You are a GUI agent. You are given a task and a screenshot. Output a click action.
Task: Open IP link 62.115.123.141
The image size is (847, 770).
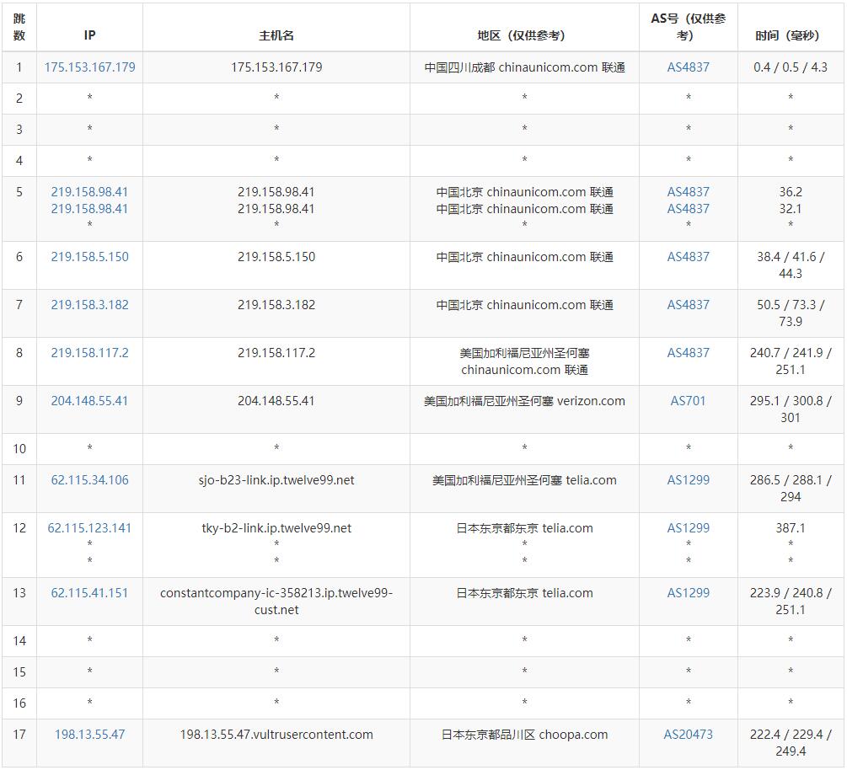[x=89, y=528]
